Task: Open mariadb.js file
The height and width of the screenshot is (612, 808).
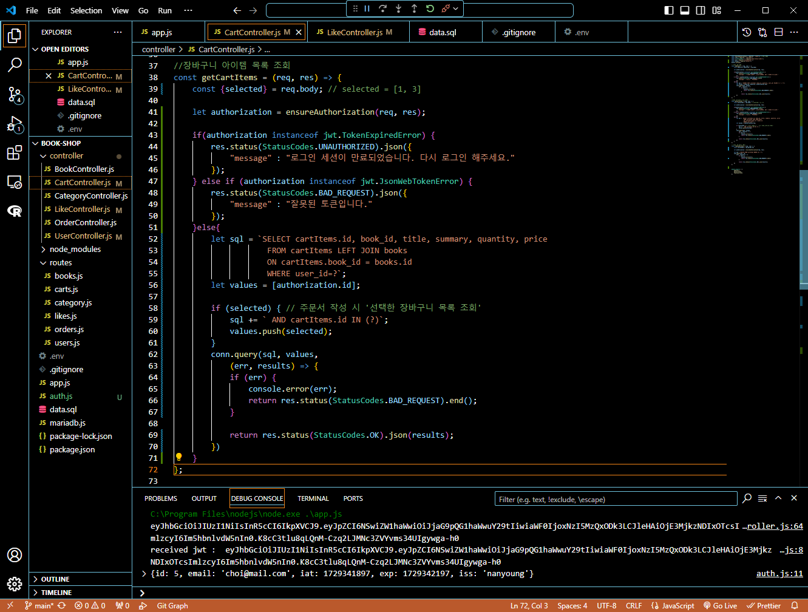Action: [81, 423]
